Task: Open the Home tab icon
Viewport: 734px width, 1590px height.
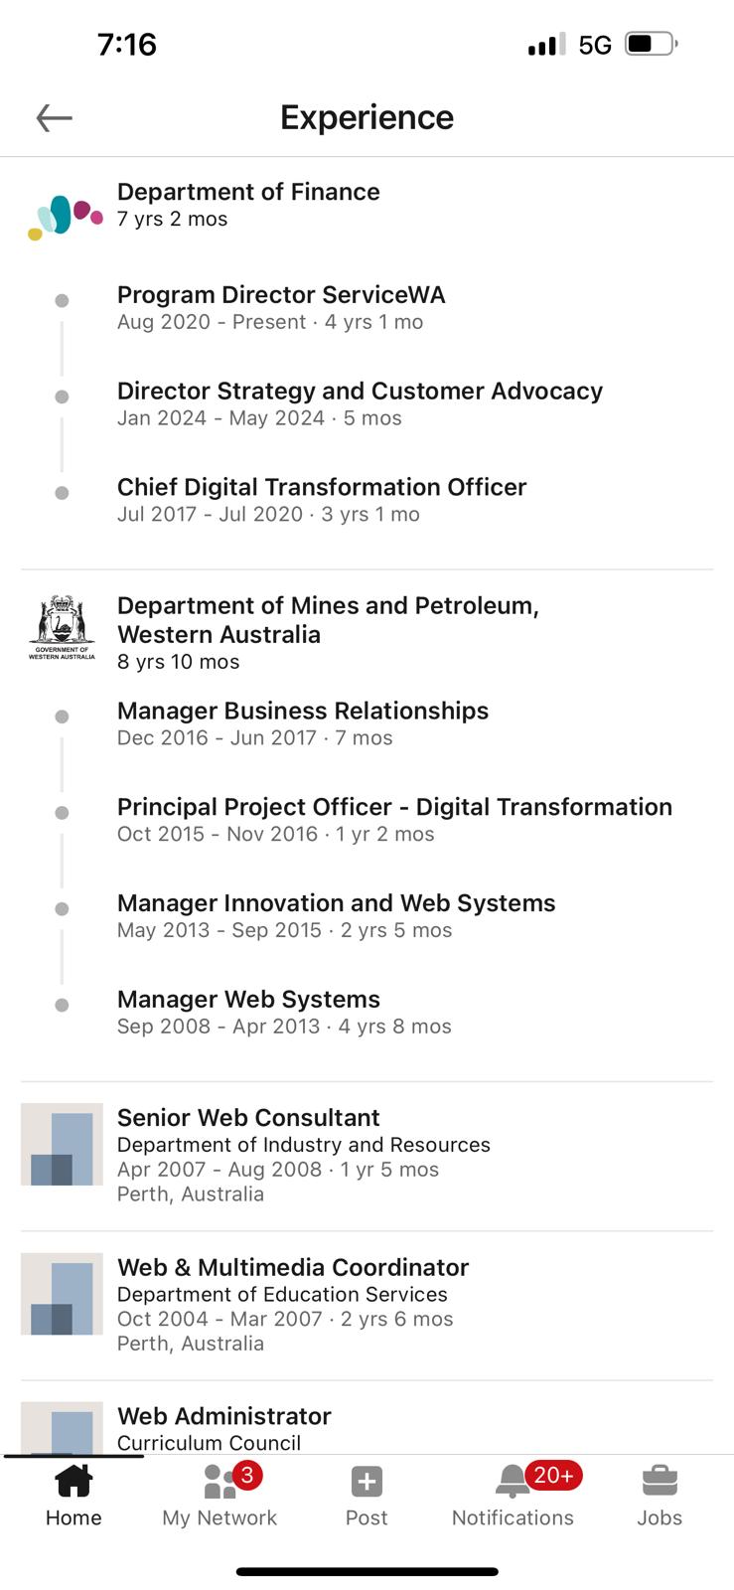Action: tap(73, 1482)
